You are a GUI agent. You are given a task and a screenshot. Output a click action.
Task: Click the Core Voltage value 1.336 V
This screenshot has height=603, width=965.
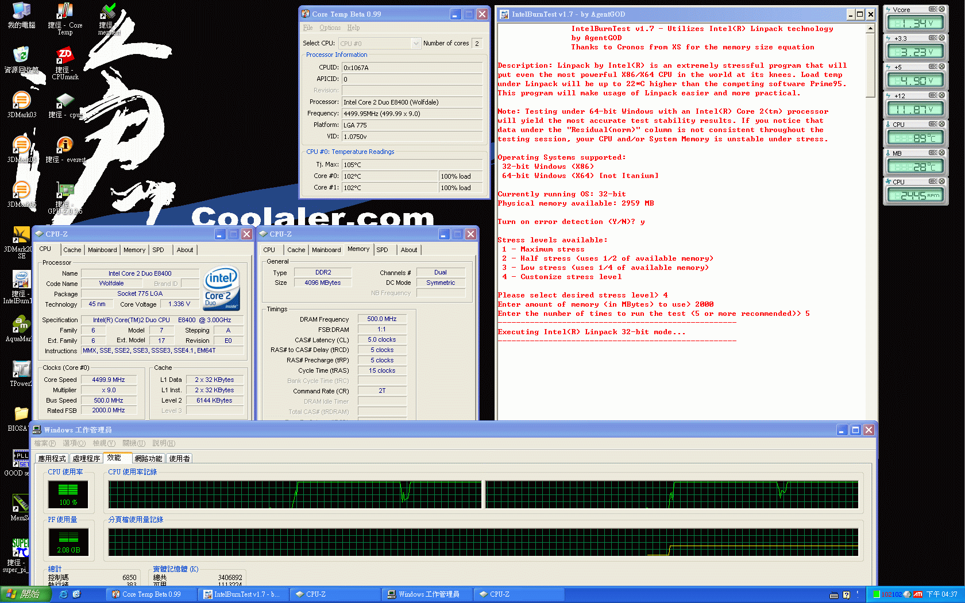click(179, 304)
